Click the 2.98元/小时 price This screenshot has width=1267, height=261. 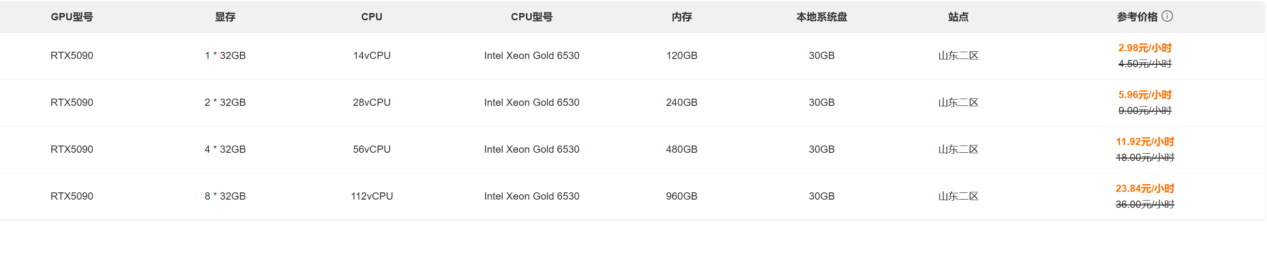coord(1145,48)
